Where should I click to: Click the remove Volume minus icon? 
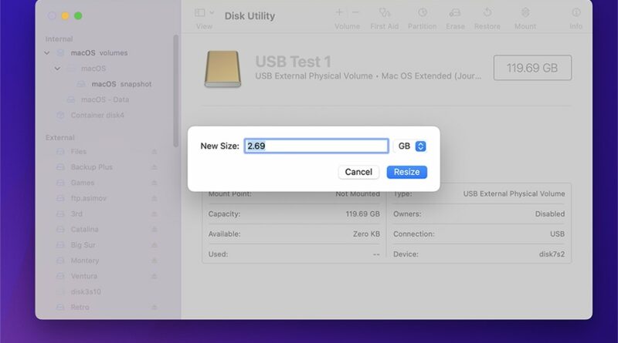tap(355, 12)
